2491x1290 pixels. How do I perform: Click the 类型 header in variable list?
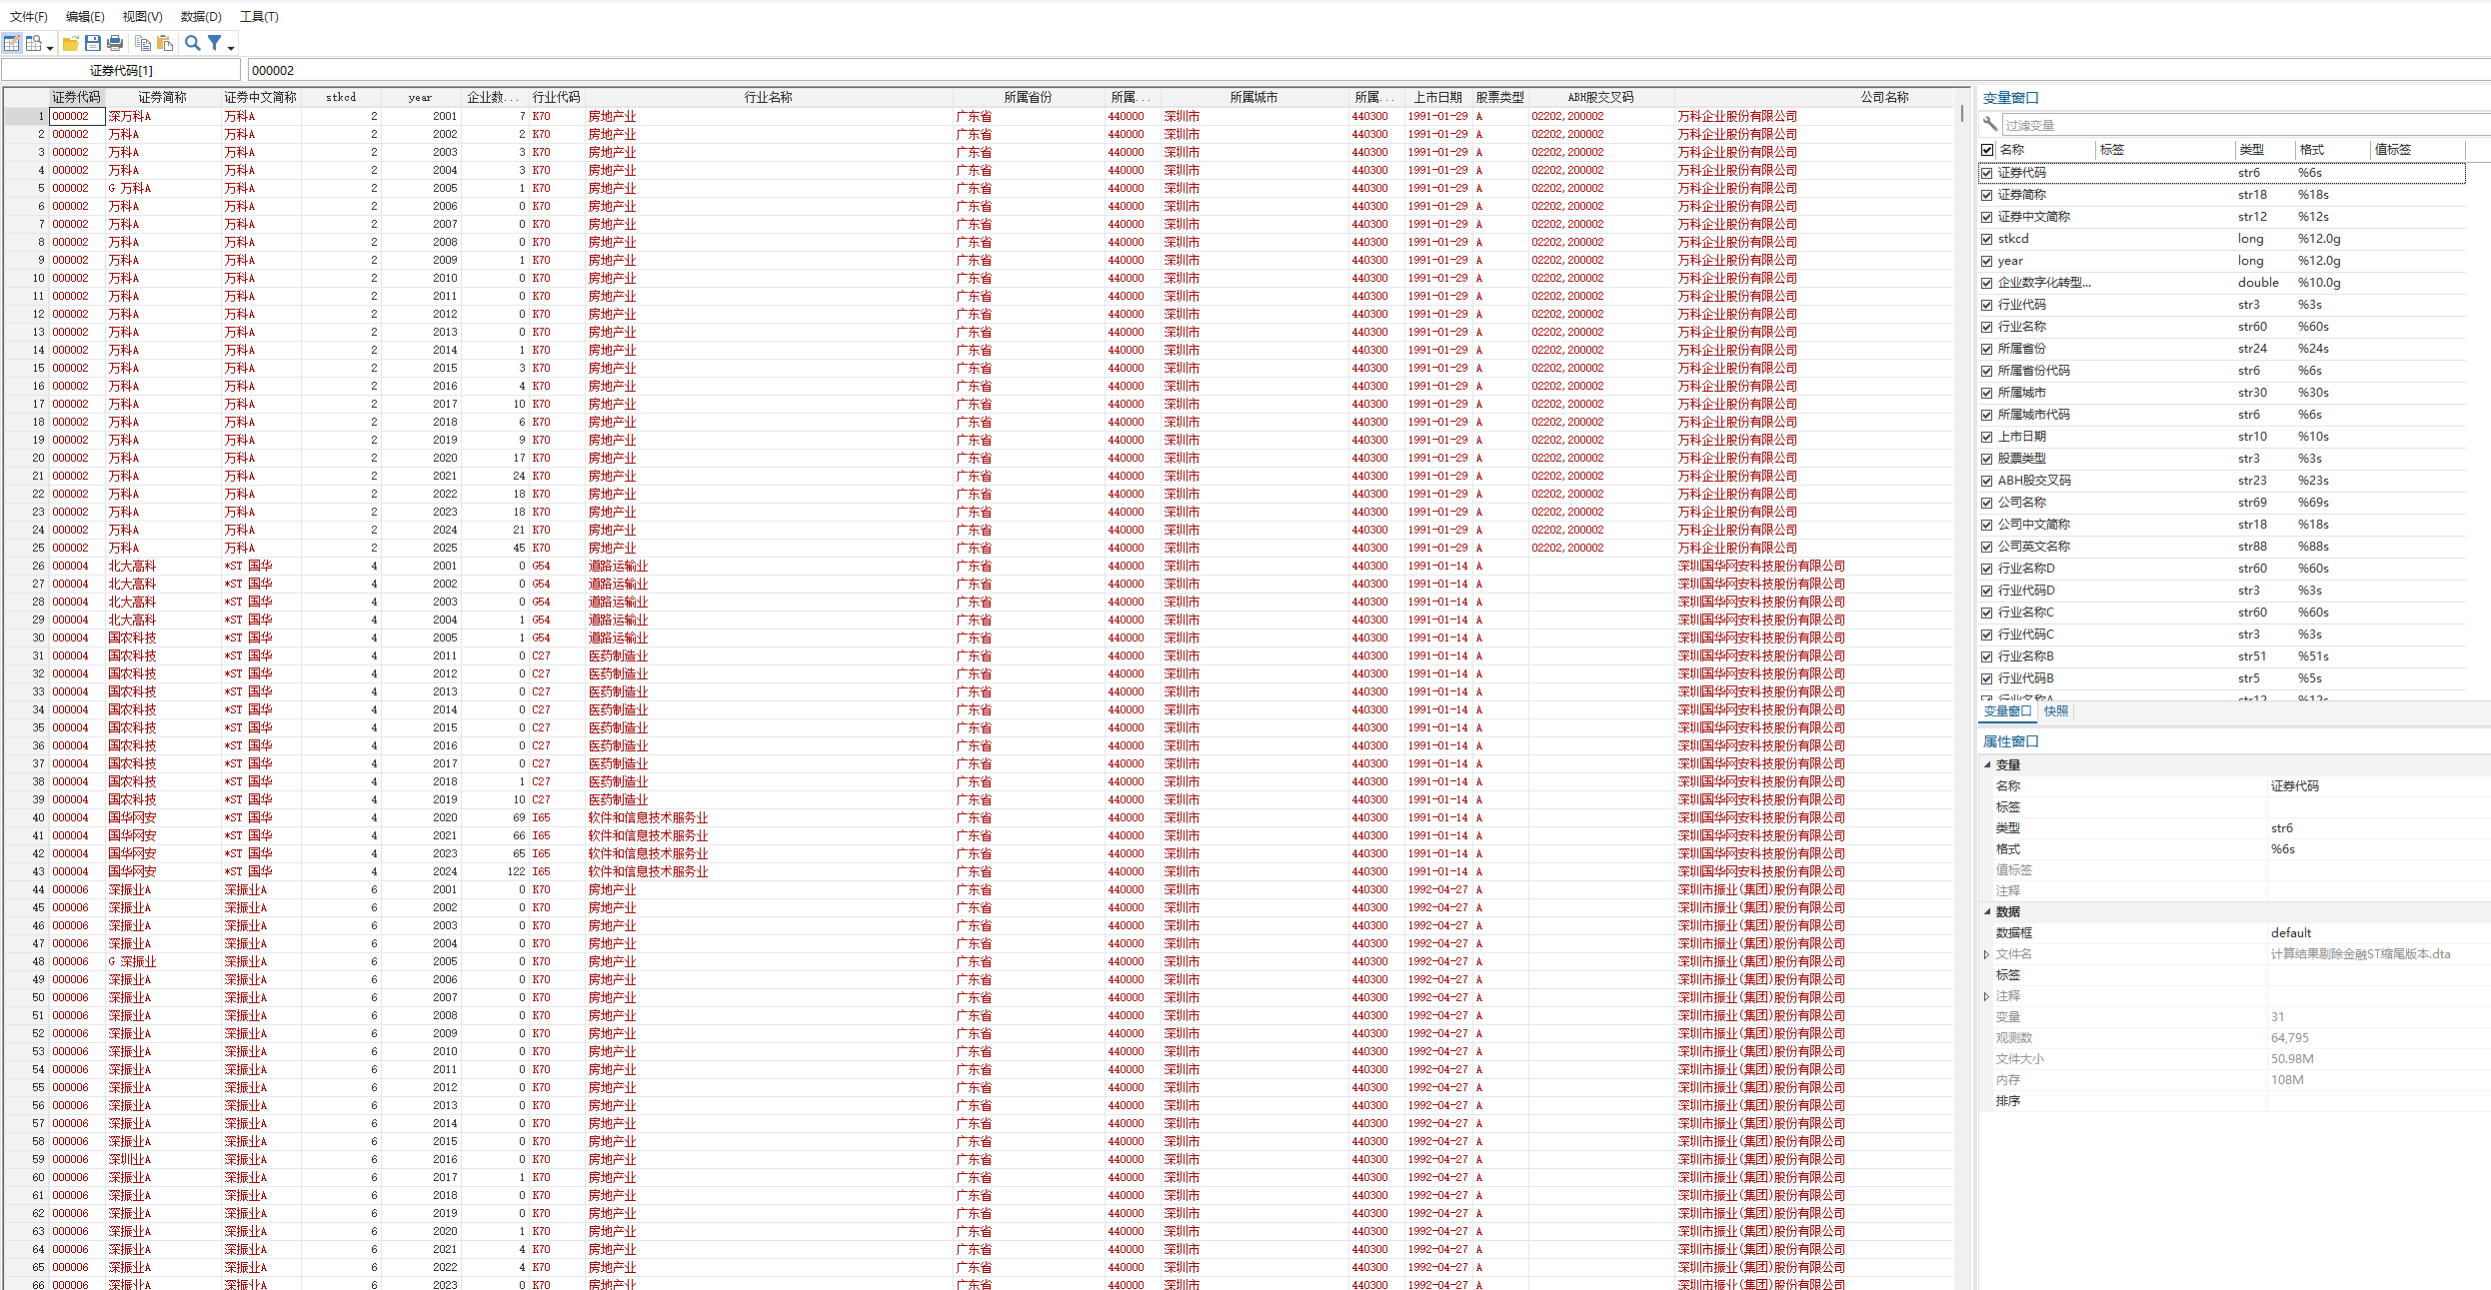[x=2263, y=150]
